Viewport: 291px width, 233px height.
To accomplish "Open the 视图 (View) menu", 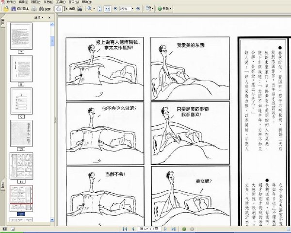I will [x=36, y=2].
